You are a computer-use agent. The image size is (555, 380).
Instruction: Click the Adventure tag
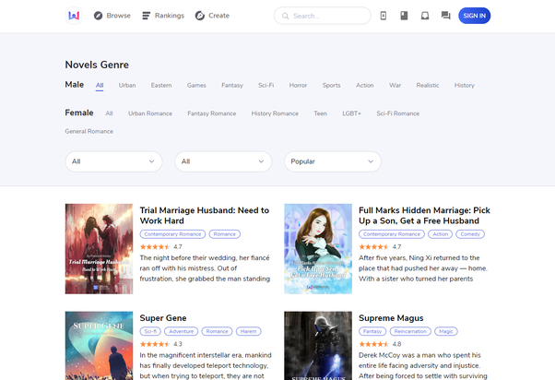click(181, 331)
